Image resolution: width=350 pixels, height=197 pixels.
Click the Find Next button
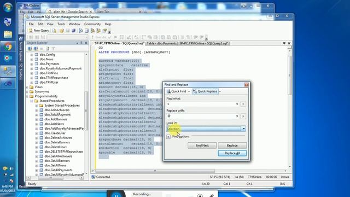pyautogui.click(x=202, y=146)
